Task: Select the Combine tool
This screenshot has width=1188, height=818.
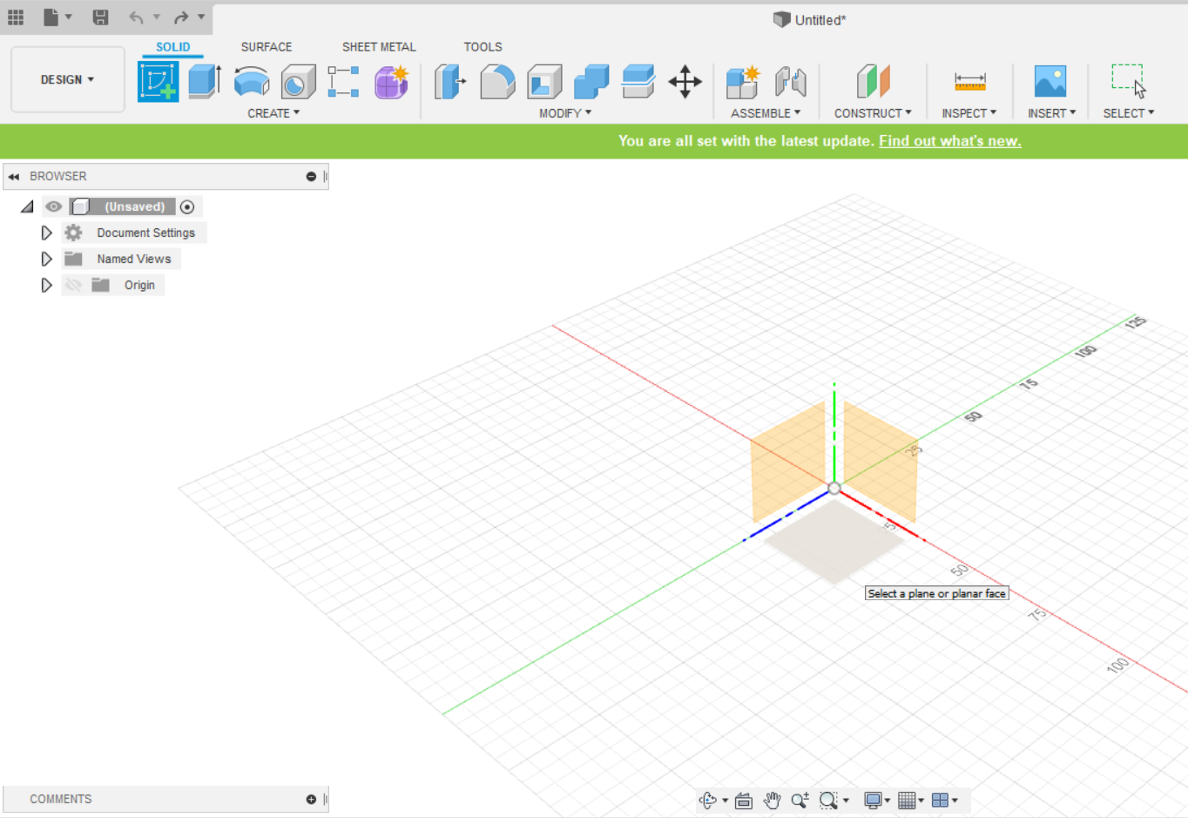Action: click(591, 82)
